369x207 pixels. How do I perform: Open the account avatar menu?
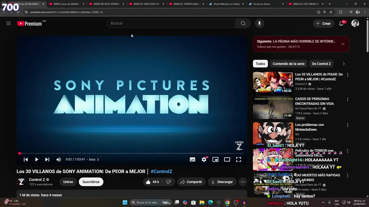(x=355, y=23)
